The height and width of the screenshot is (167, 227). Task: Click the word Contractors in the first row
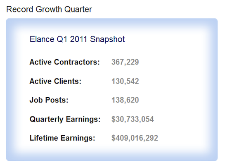pos(77,62)
